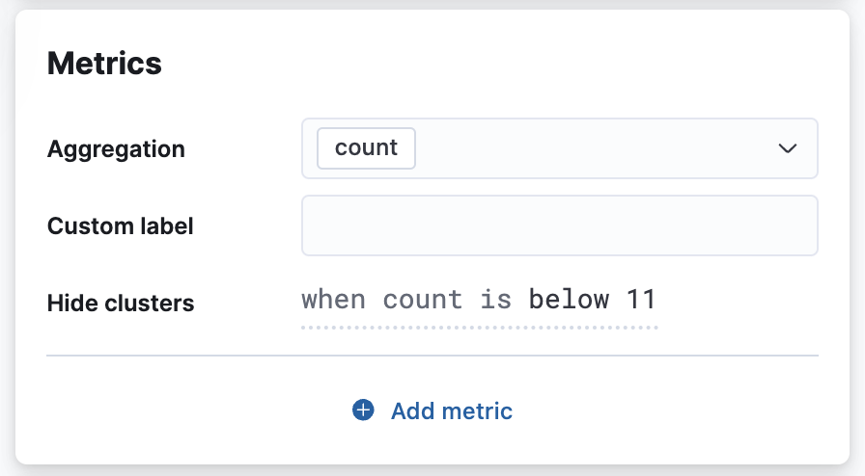Screen dimensions: 865x476
Task: Click the Metrics panel heading
Action: pos(104,64)
